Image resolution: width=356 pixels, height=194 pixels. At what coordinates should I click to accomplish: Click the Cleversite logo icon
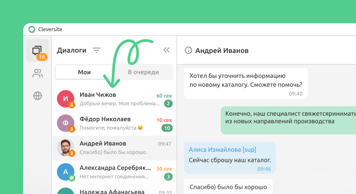(x=32, y=29)
